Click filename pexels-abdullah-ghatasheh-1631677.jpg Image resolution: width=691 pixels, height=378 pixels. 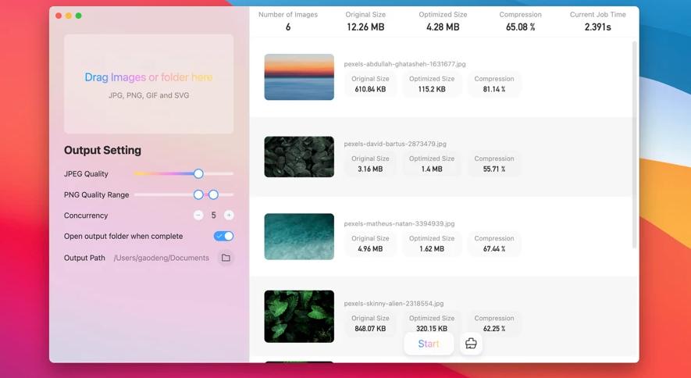coord(404,64)
